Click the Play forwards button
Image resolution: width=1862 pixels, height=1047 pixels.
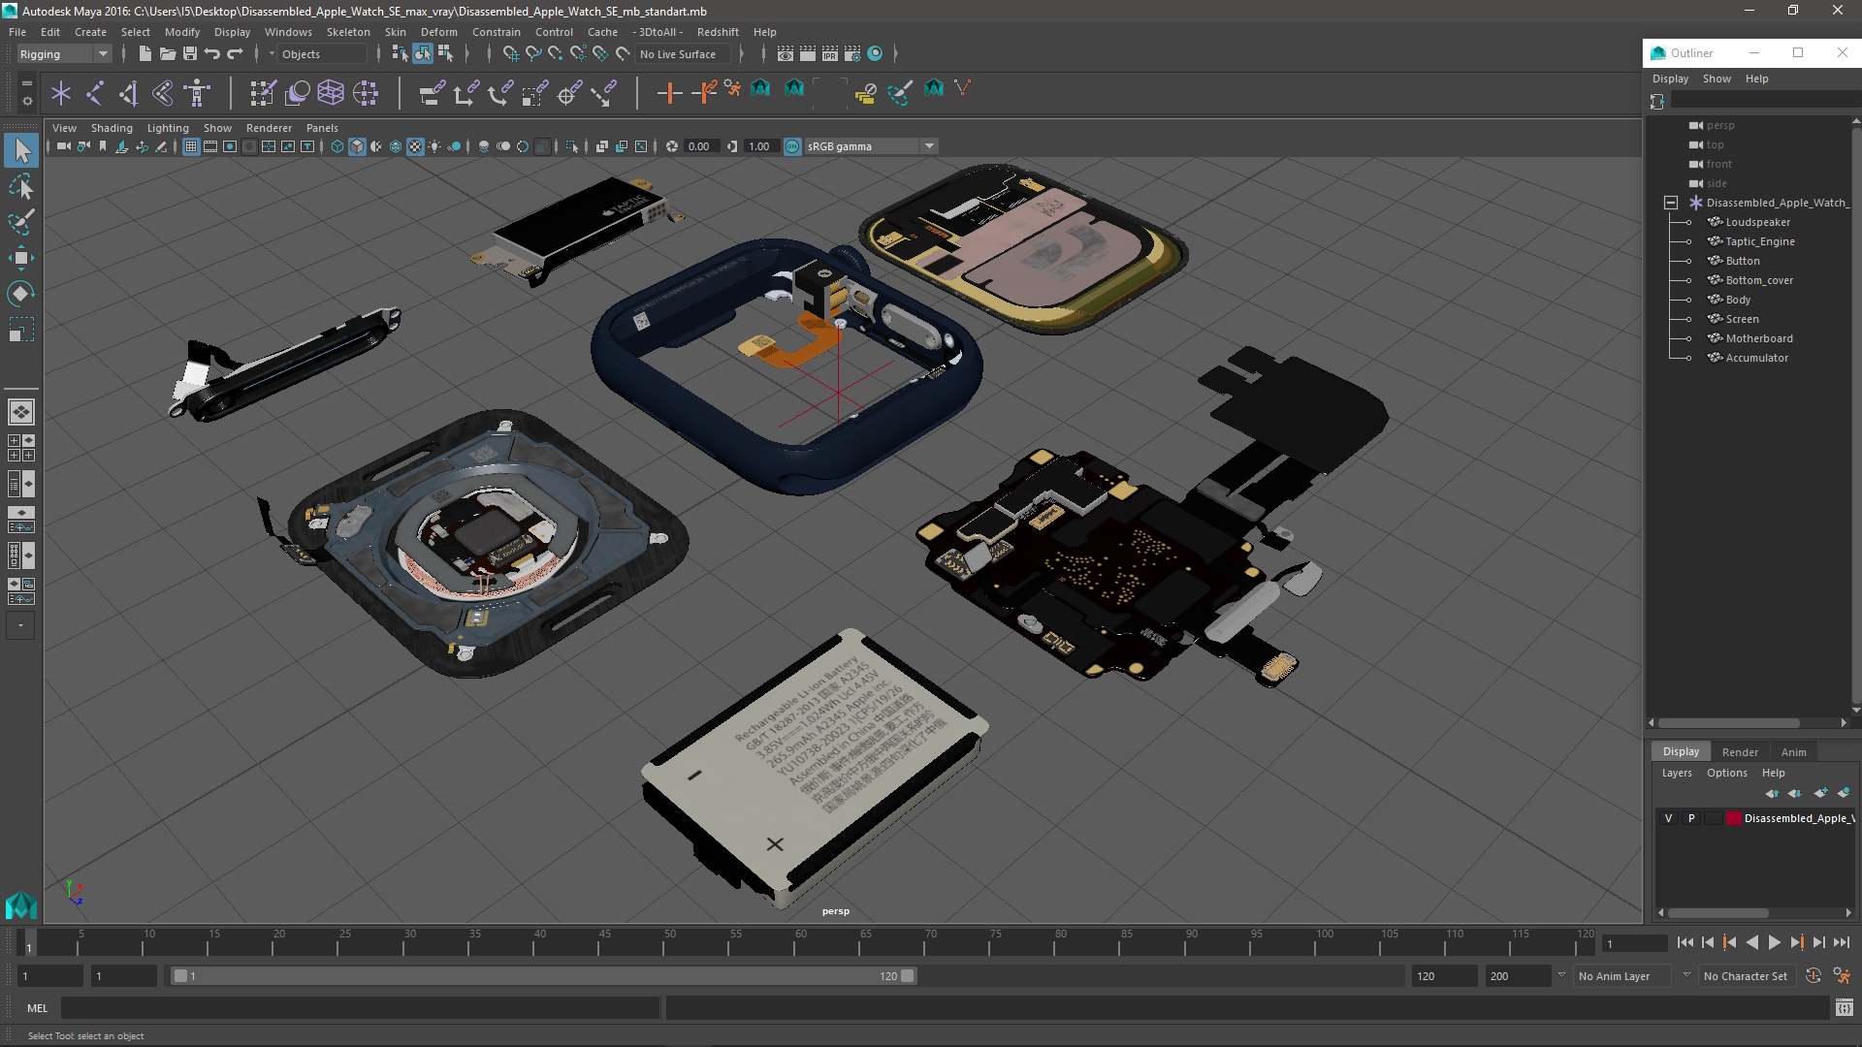click(1774, 942)
